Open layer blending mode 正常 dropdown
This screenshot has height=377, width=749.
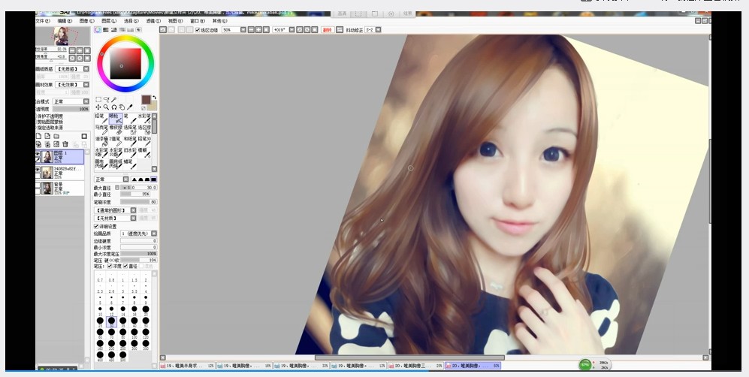pos(71,101)
